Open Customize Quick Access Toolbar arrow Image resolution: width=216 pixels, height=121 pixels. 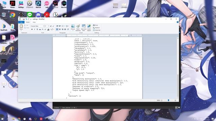click(31, 19)
